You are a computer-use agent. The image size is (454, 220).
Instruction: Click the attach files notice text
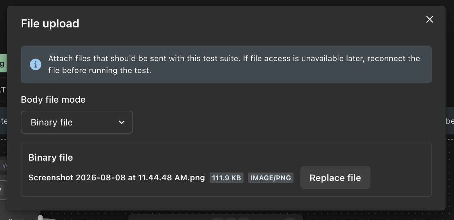tap(234, 64)
